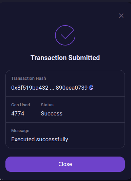The height and width of the screenshot is (181, 131).
Task: Click dark strip above the dialog
Action: [x=65, y=1]
